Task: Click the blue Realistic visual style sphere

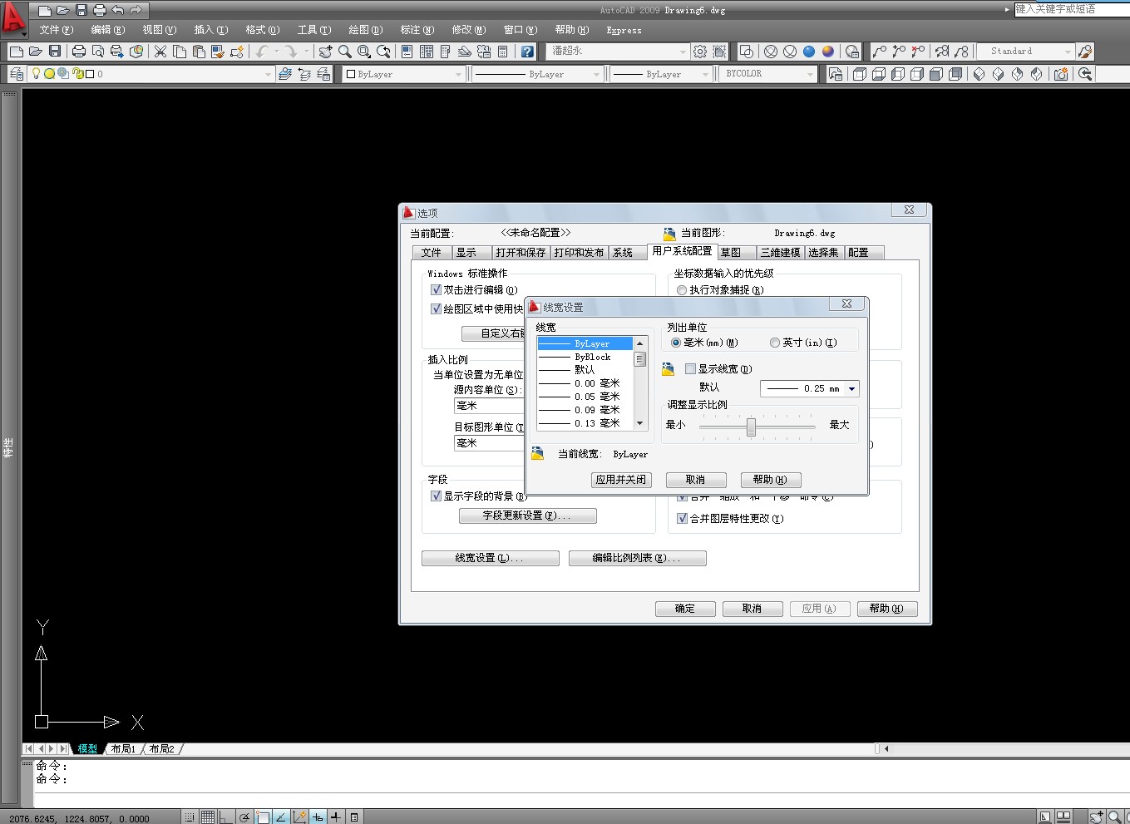Action: click(808, 52)
